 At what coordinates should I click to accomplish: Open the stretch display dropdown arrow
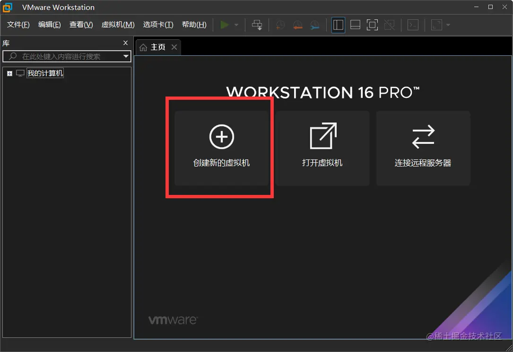pyautogui.click(x=448, y=25)
